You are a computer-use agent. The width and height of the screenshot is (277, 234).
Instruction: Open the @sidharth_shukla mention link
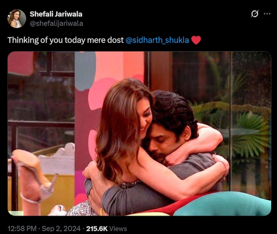coord(157,40)
